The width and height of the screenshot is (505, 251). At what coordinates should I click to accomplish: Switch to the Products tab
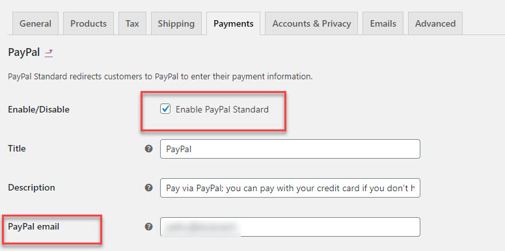point(89,23)
